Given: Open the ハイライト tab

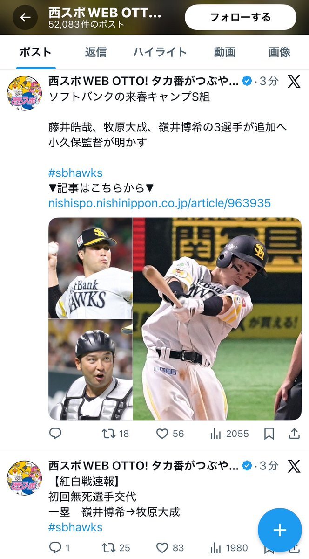Looking at the screenshot, I should (160, 52).
